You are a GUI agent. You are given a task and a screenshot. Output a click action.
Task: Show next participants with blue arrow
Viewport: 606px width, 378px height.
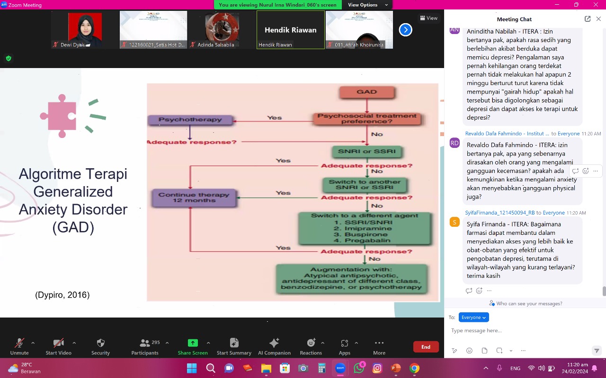(x=405, y=30)
